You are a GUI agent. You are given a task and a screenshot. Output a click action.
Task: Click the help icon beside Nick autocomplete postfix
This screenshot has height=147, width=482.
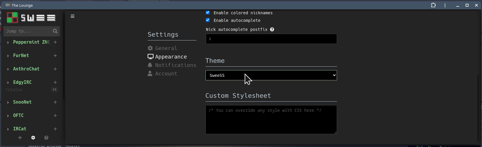pyautogui.click(x=272, y=29)
